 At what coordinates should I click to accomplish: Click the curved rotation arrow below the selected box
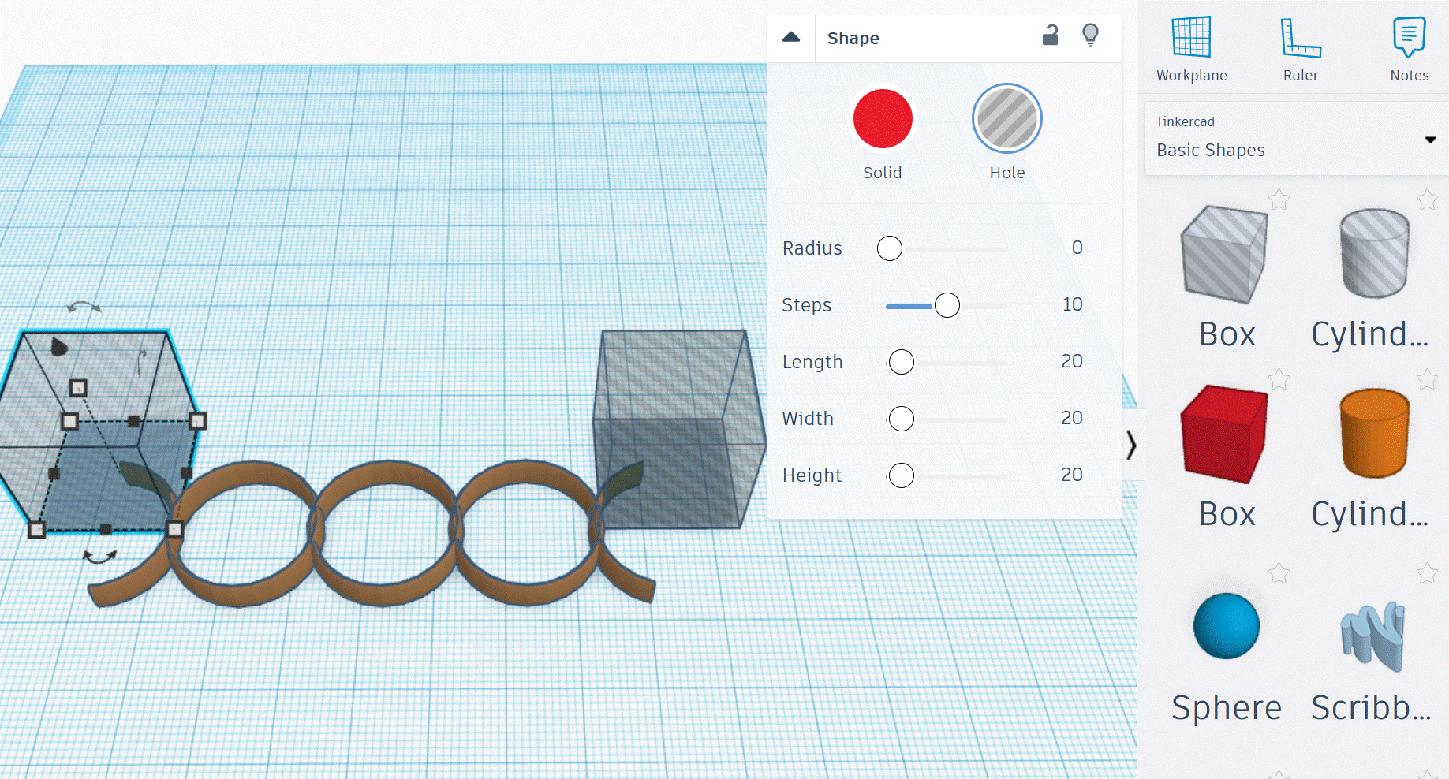(100, 557)
